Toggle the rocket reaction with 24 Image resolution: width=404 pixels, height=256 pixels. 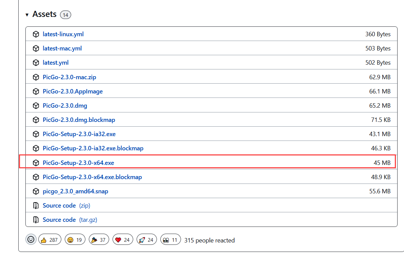click(x=147, y=239)
